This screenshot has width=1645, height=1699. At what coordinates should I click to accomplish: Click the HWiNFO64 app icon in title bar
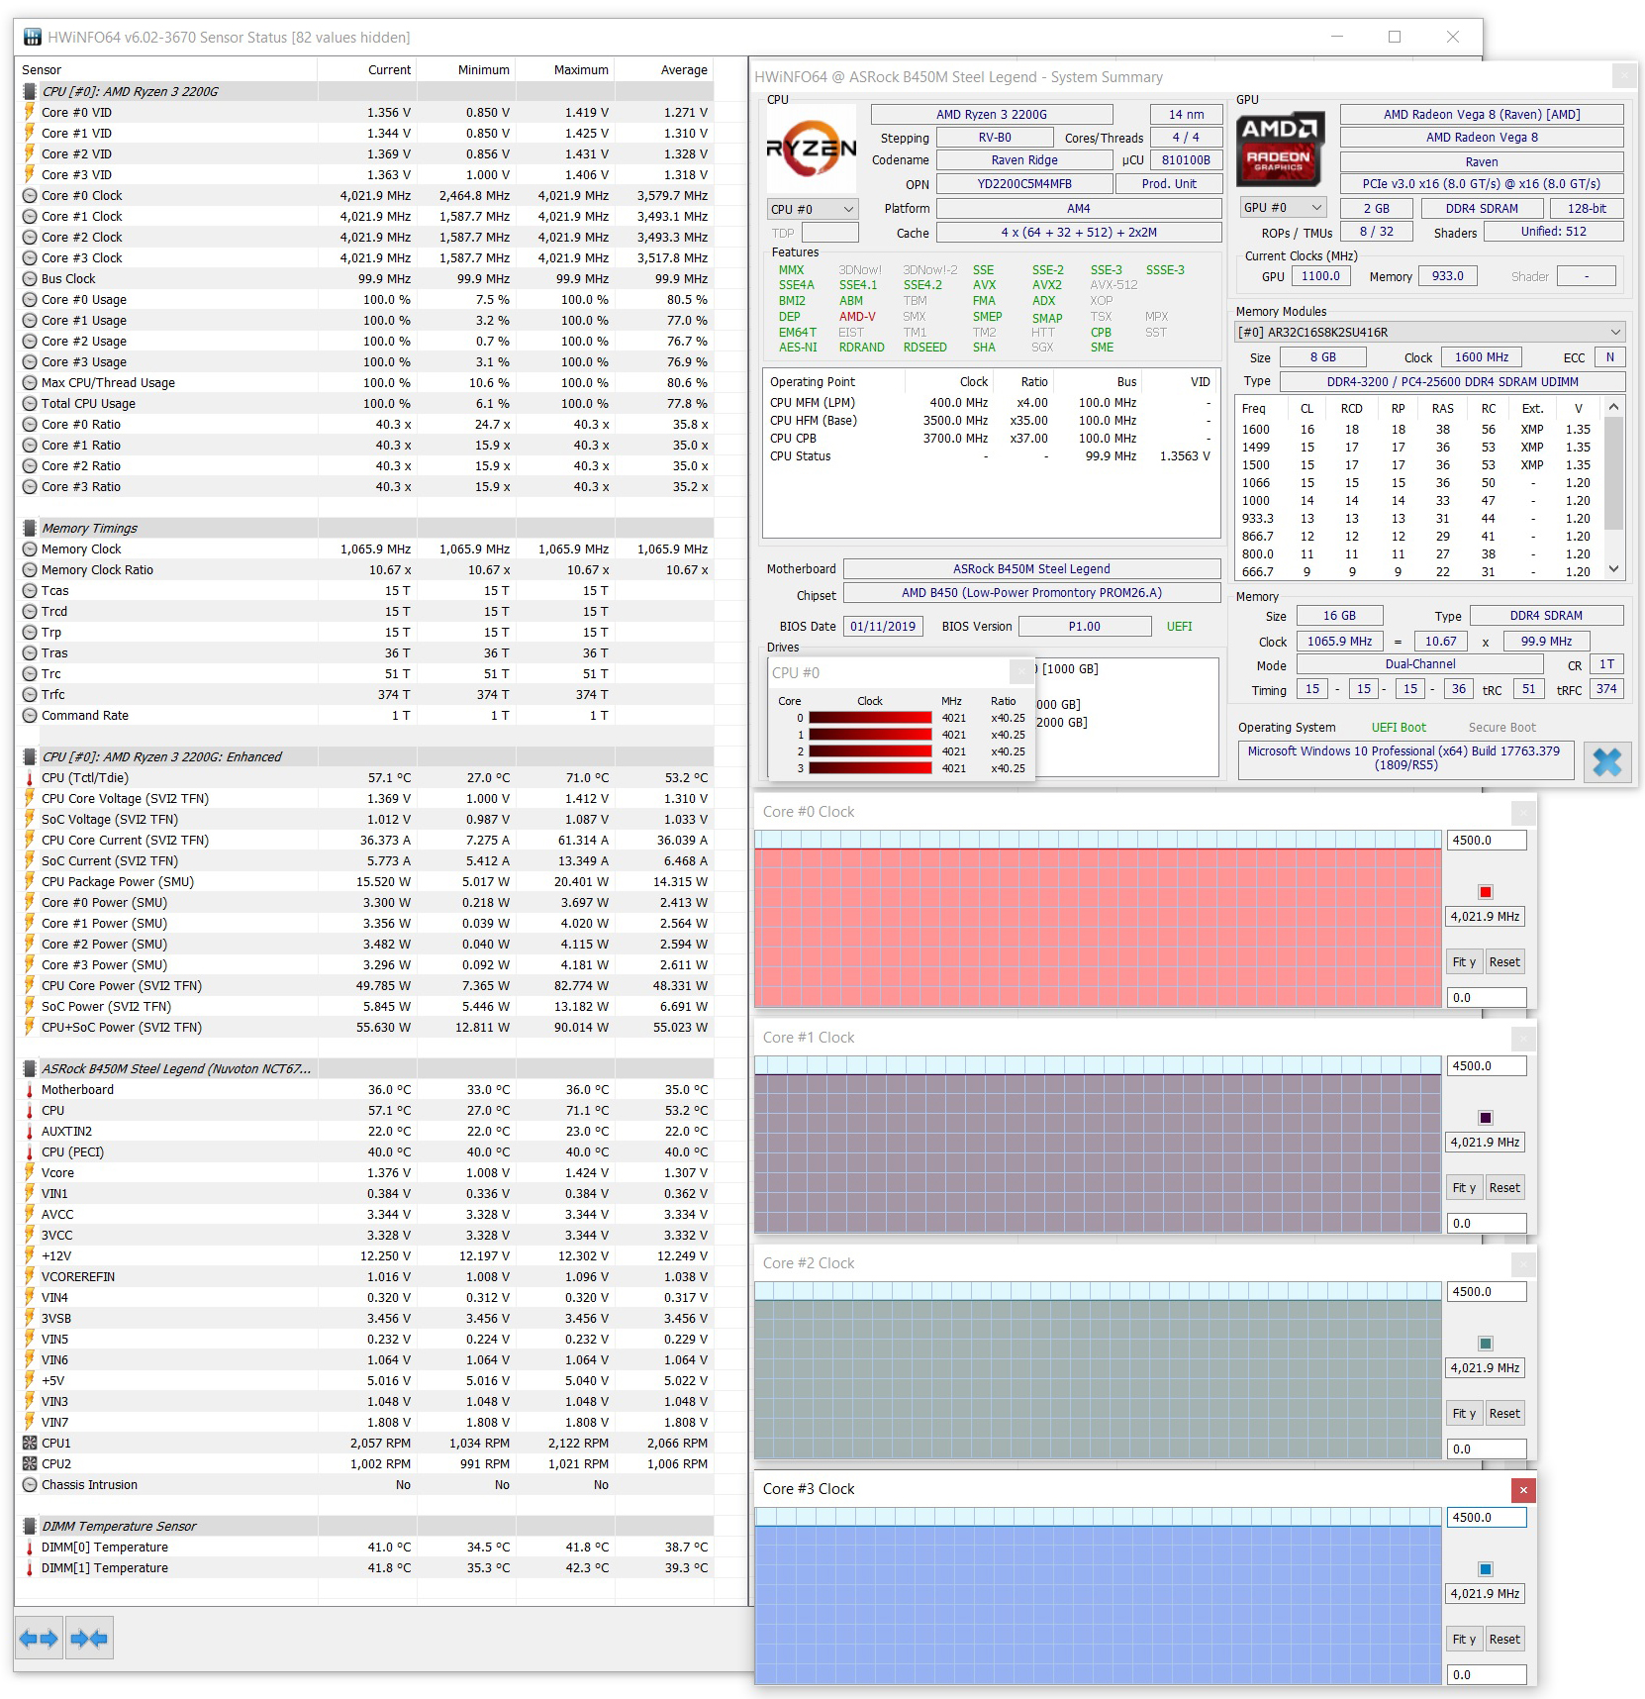[33, 37]
